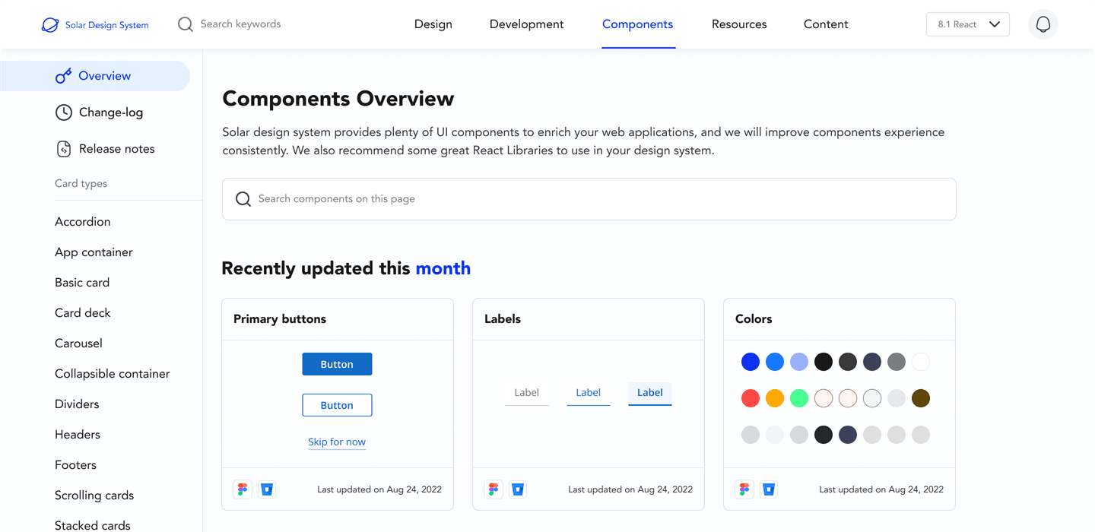The height and width of the screenshot is (532, 1095).
Task: Click magnifier icon in components search box
Action: click(243, 199)
